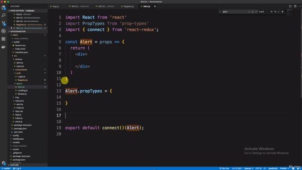Switch to the alert.js reducers tab
Image resolution: width=302 pixels, height=170 pixels.
click(x=80, y=6)
